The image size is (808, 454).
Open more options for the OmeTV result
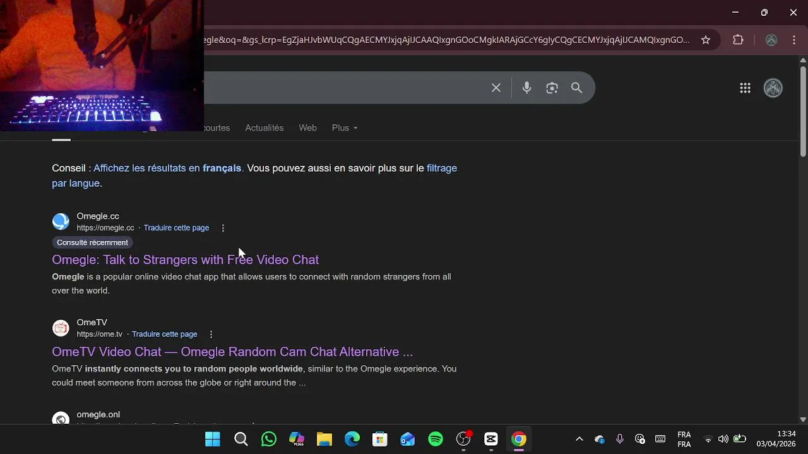pyautogui.click(x=211, y=334)
